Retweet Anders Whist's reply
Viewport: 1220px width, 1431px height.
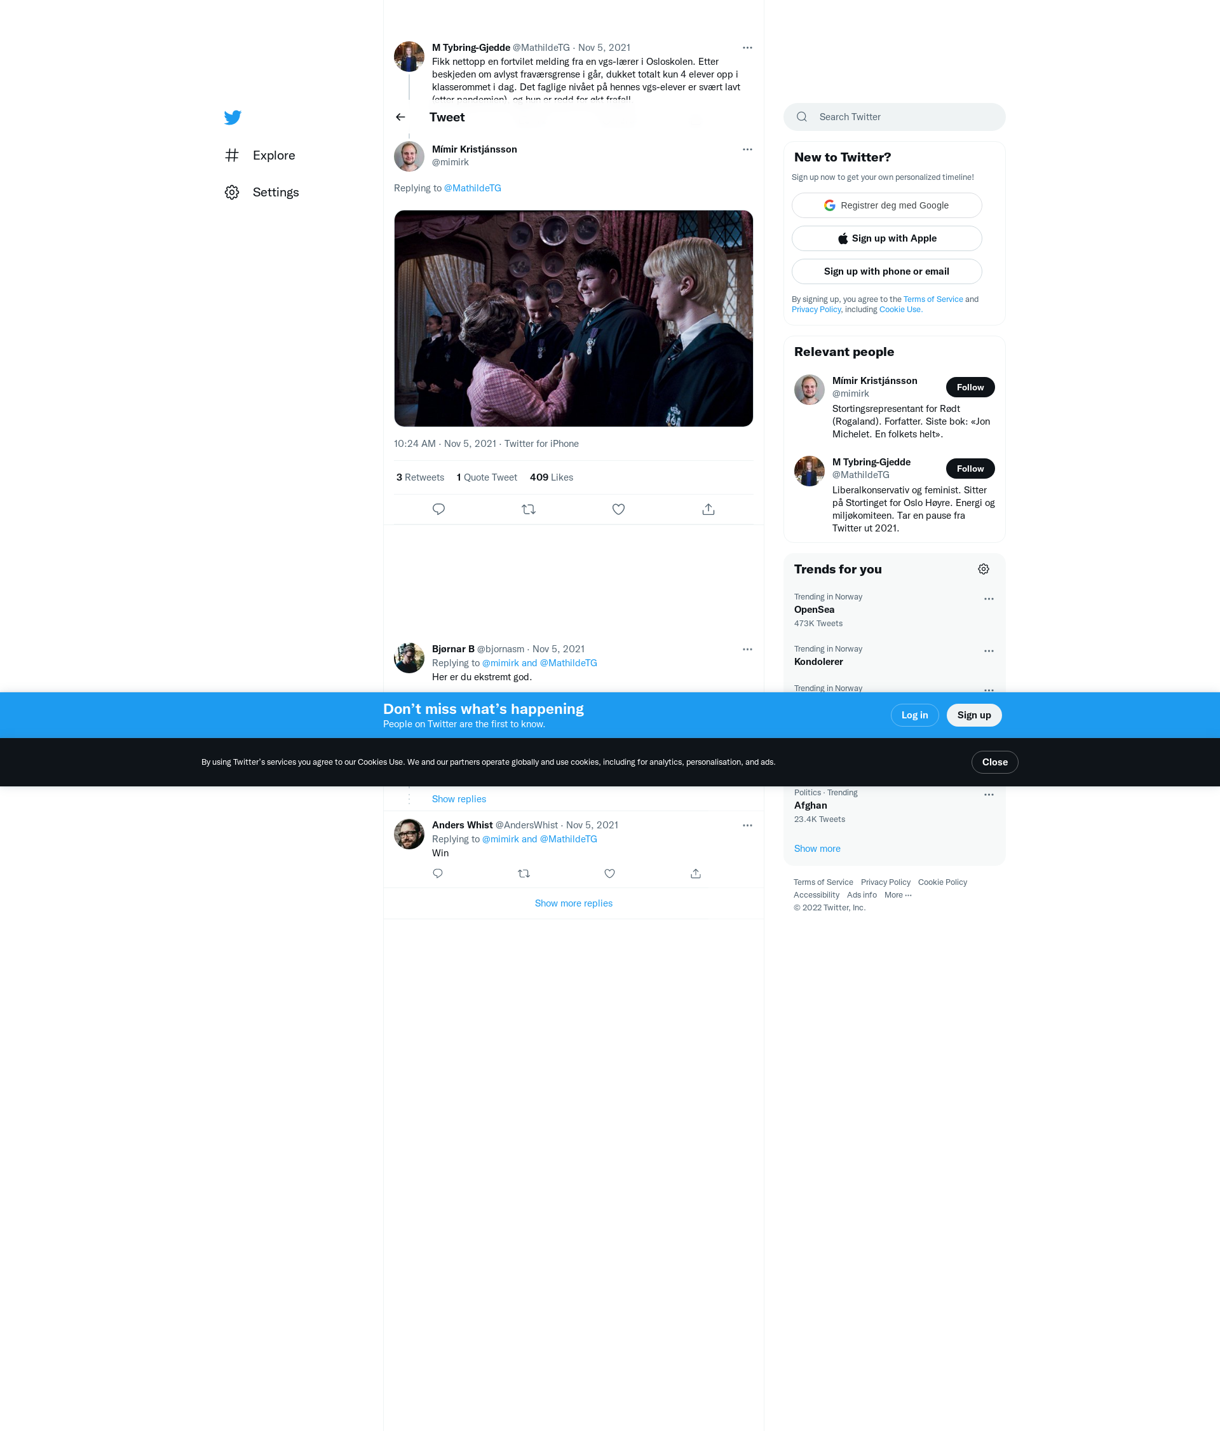(x=524, y=873)
